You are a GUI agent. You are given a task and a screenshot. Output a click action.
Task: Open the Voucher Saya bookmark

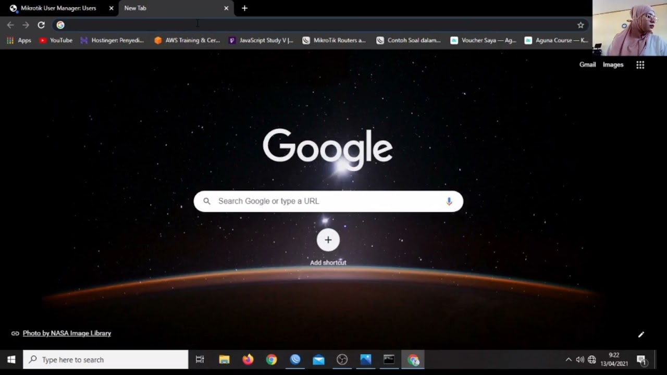[x=484, y=40]
